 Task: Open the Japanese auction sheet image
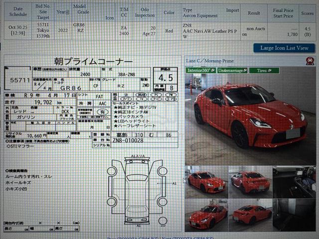(x=92, y=143)
